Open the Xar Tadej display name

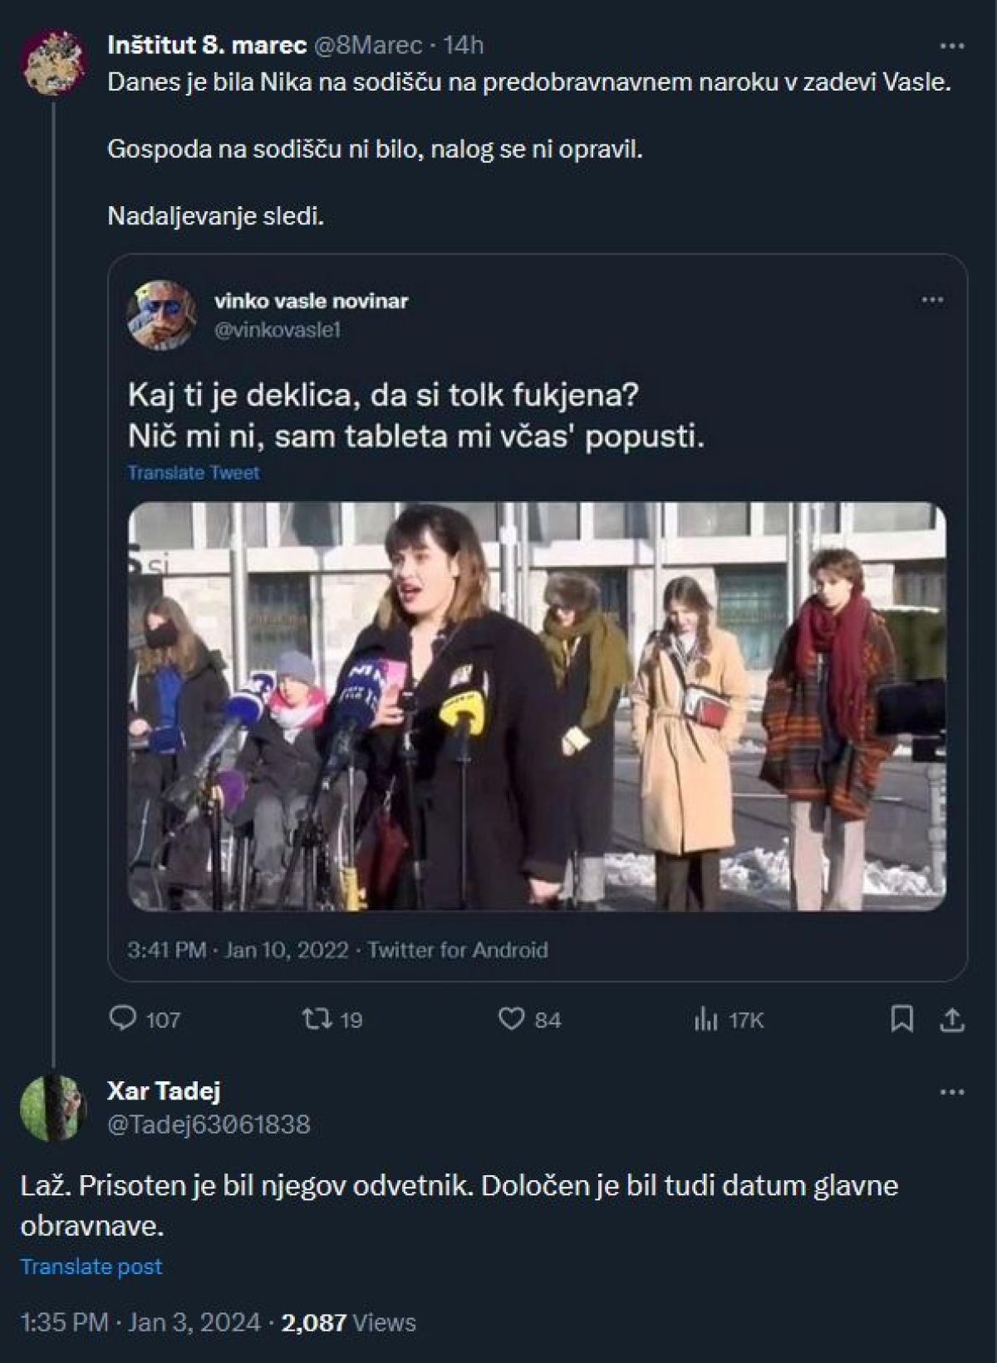pos(164,1090)
